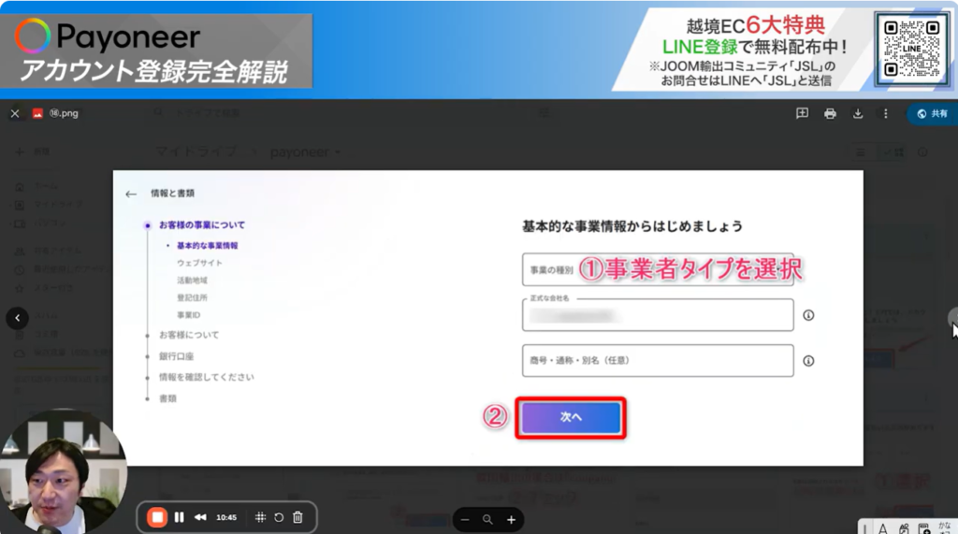This screenshot has width=958, height=534.
Task: Click the blue 共有 share button
Action: (932, 113)
